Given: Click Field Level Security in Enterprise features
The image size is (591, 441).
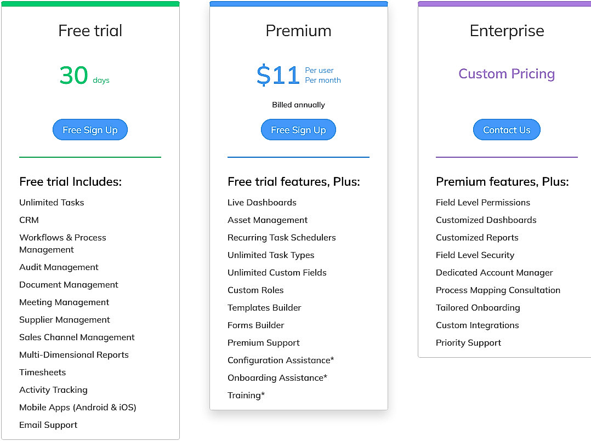Looking at the screenshot, I should tap(475, 255).
